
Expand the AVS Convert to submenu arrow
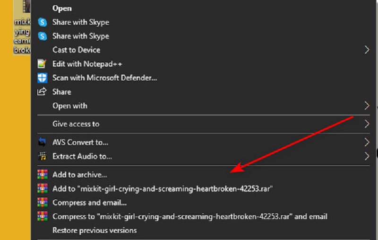[x=367, y=142]
